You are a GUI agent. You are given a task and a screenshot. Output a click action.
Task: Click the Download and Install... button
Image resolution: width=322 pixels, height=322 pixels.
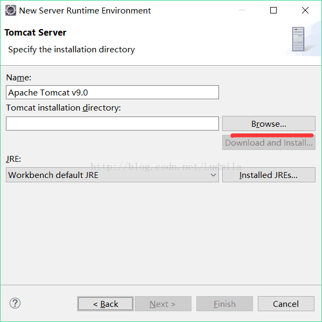coord(269,142)
